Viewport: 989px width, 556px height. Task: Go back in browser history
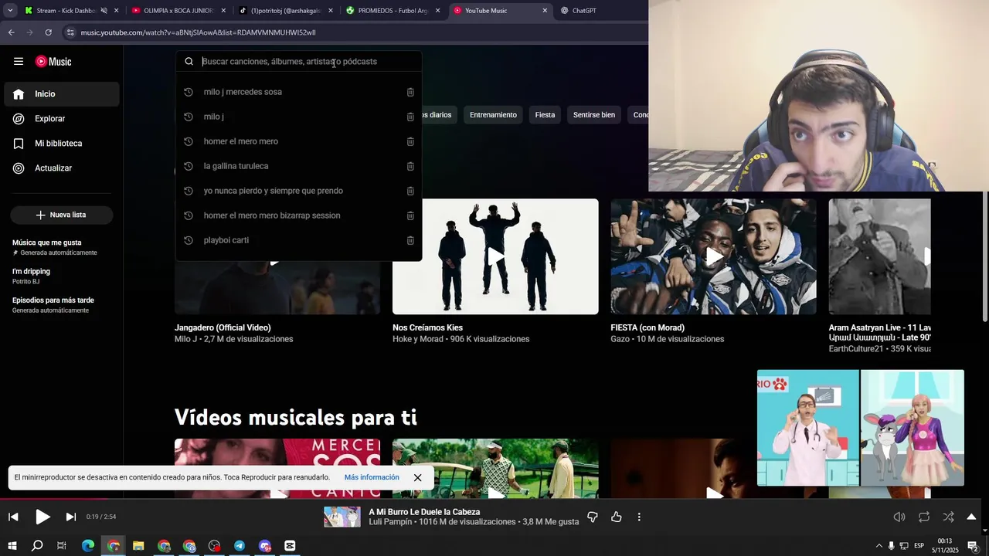[x=11, y=32]
